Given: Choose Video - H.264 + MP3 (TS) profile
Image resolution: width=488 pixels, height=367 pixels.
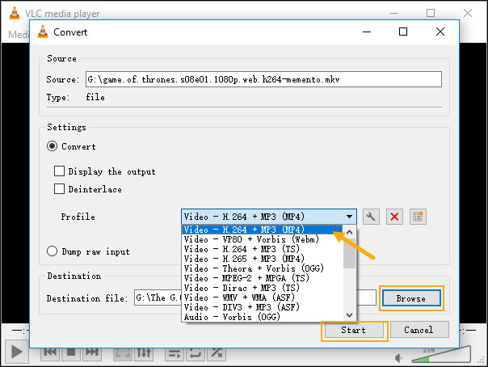Looking at the screenshot, I should 262,249.
